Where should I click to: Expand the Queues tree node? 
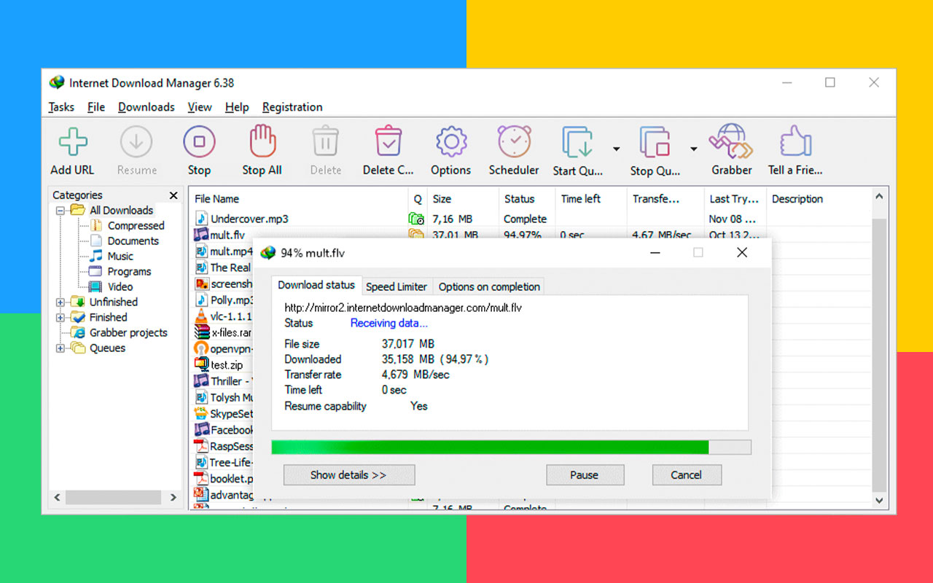[60, 348]
